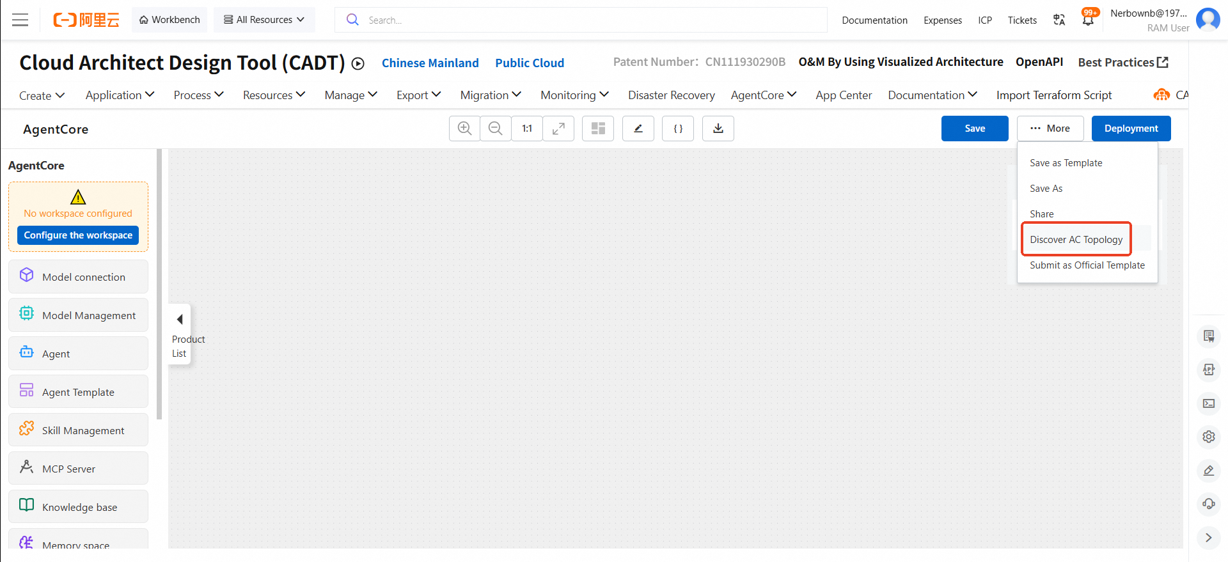Click the edit pencil toolbar icon
Image resolution: width=1228 pixels, height=562 pixels.
pyautogui.click(x=638, y=129)
